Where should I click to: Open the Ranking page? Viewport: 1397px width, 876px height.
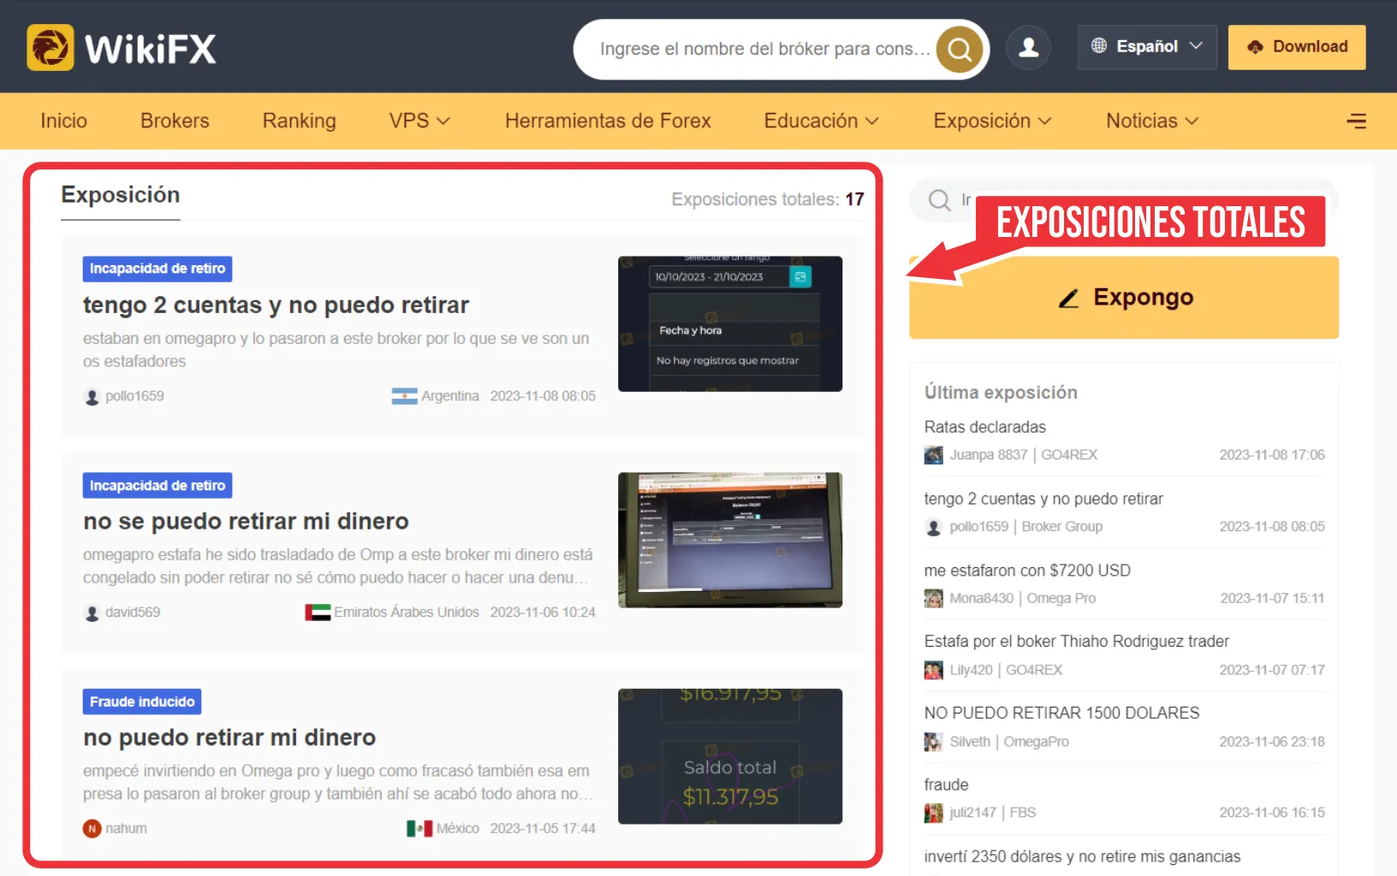(x=299, y=121)
